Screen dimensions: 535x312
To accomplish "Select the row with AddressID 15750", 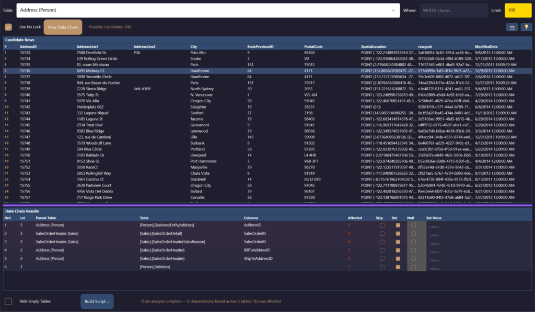I will pos(267,155).
